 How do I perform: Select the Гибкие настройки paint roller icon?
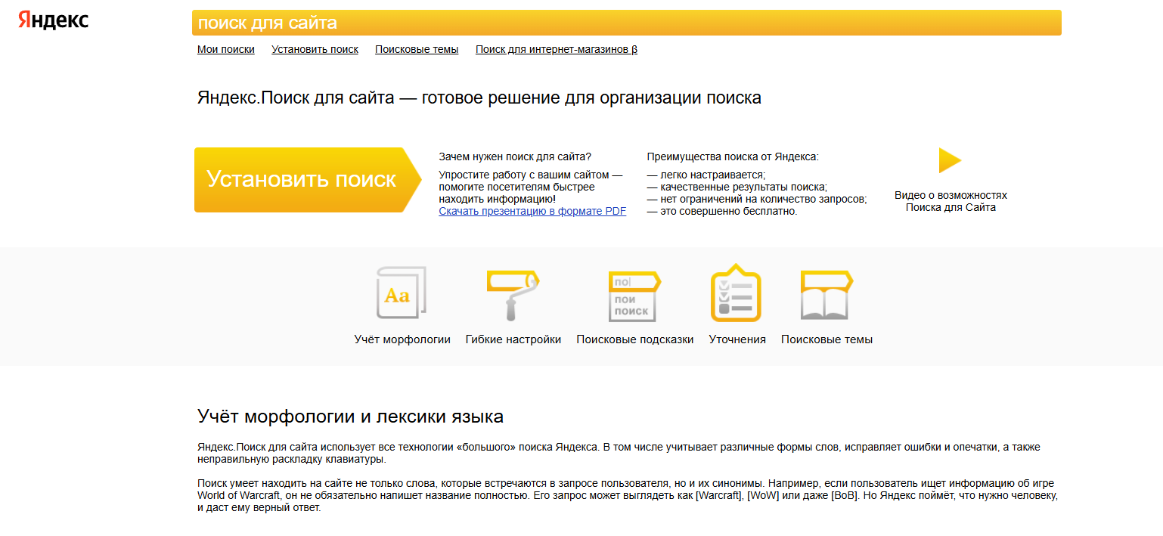[513, 295]
